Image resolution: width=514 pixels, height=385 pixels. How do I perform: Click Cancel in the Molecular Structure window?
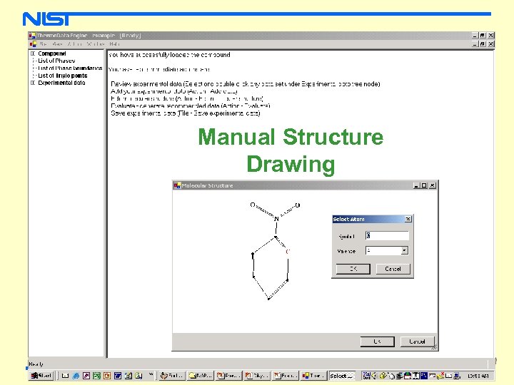418,342
